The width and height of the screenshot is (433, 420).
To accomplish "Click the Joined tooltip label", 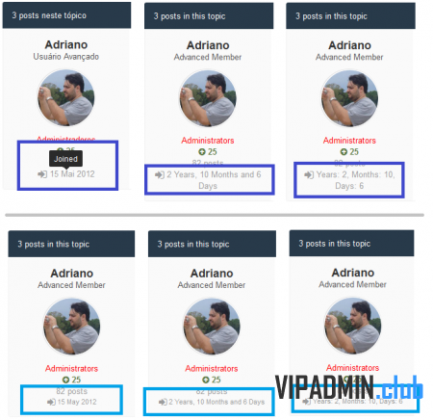I will (x=65, y=159).
